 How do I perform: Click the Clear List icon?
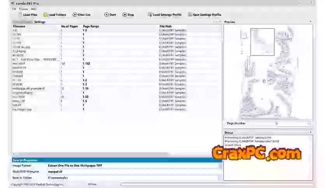tap(75, 14)
